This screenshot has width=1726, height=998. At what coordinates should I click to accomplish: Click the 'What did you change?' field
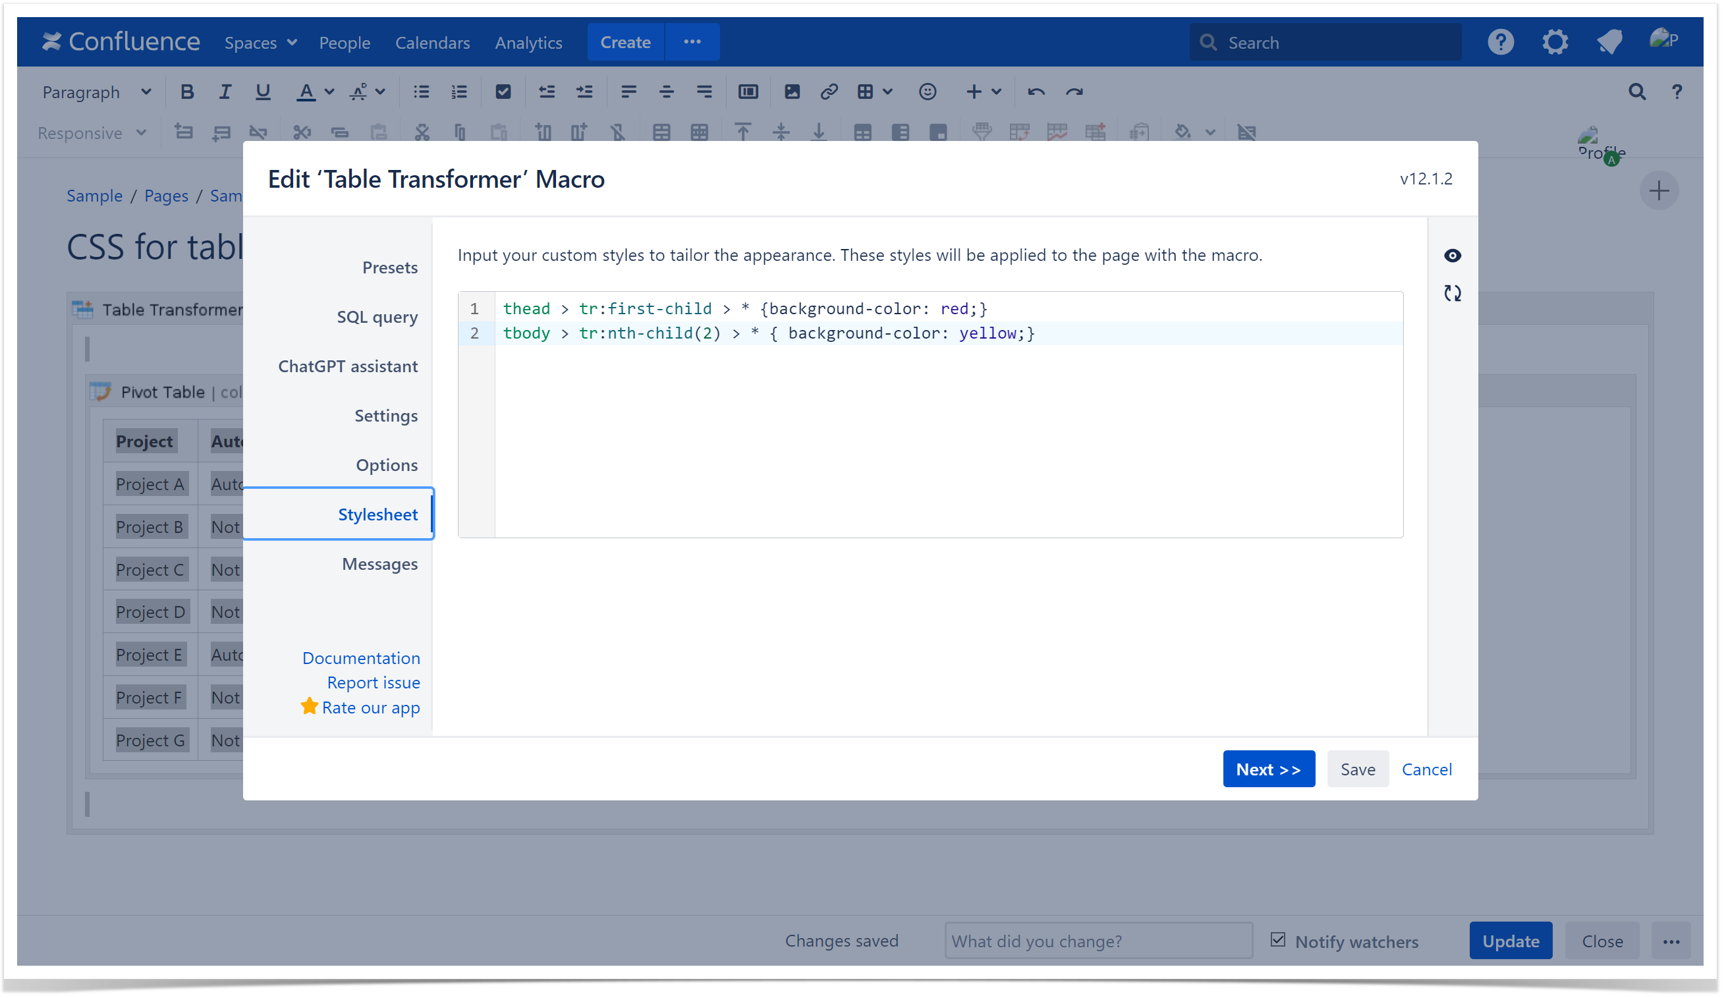1098,941
